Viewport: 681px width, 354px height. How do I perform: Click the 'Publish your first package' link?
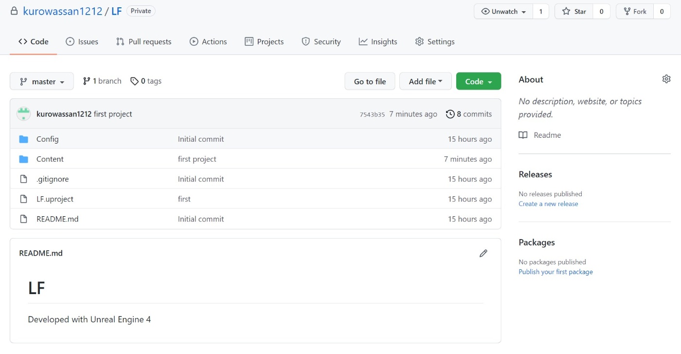tap(556, 272)
